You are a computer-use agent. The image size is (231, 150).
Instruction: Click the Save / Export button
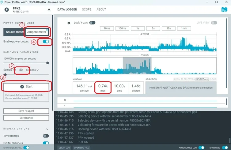tap(26, 111)
